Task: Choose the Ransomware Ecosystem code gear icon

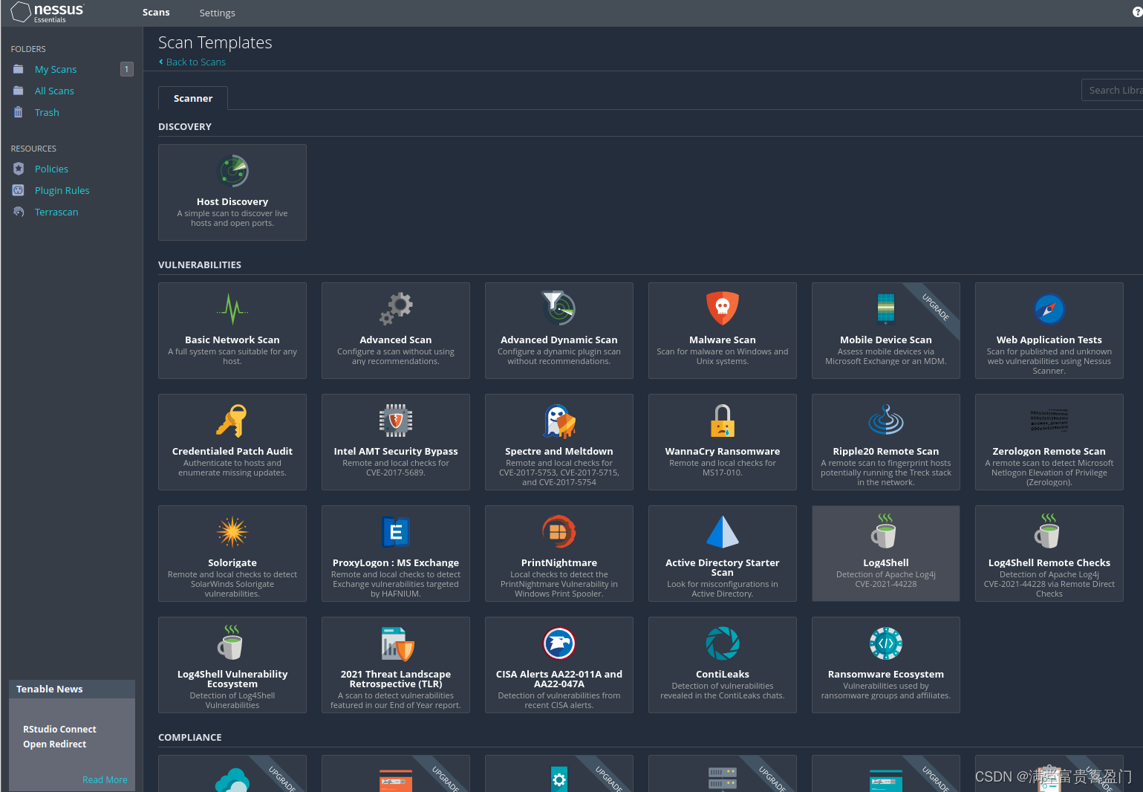Action: [x=886, y=643]
